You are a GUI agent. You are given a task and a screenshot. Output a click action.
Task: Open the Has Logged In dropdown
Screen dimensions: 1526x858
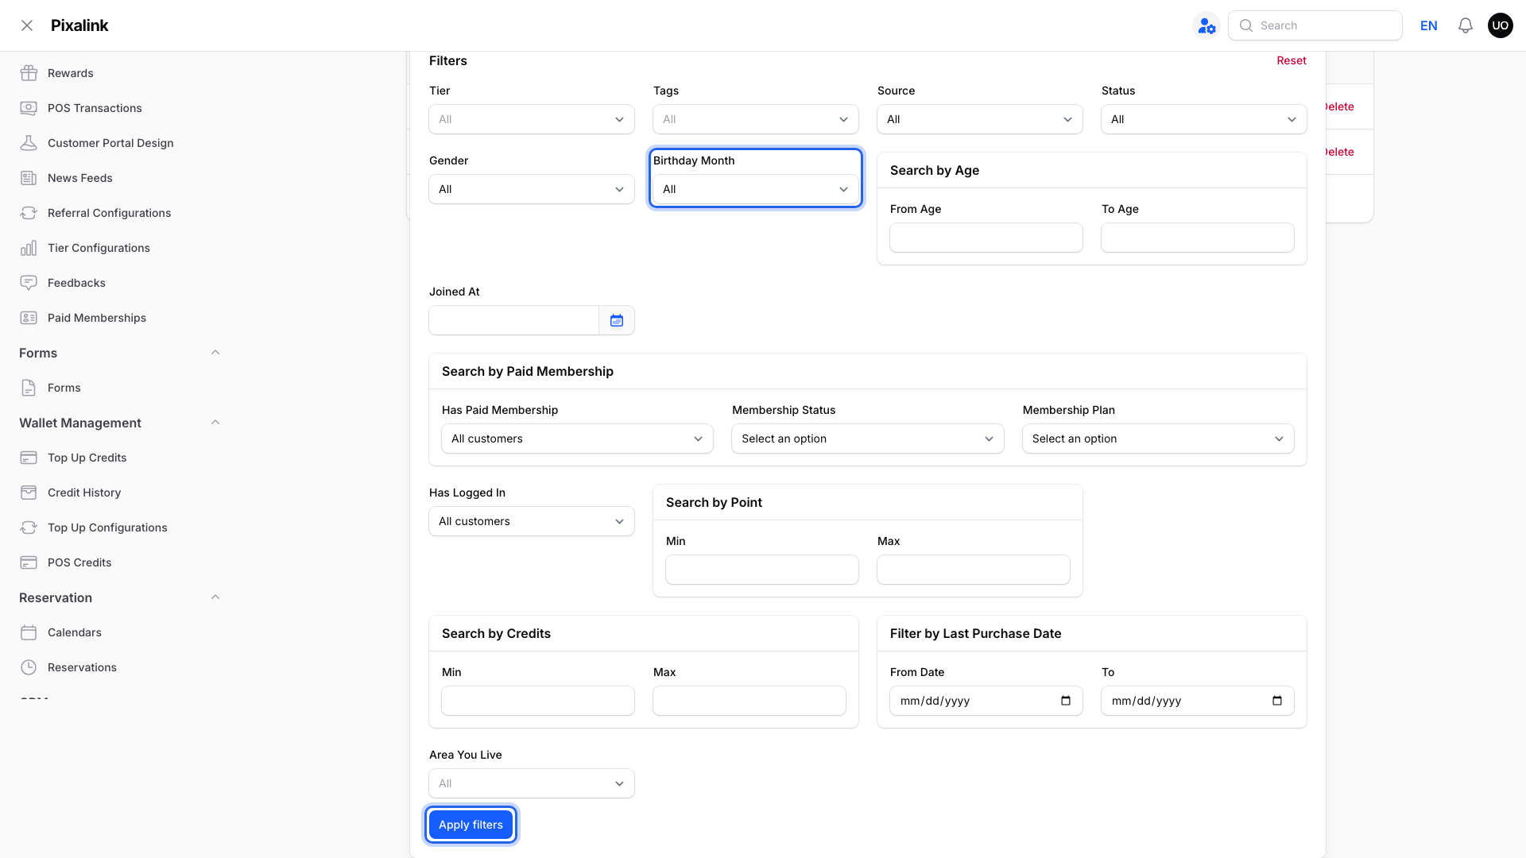tap(532, 521)
